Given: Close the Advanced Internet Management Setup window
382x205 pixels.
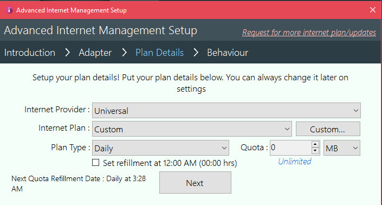Looking at the screenshot, I should pos(372,10).
